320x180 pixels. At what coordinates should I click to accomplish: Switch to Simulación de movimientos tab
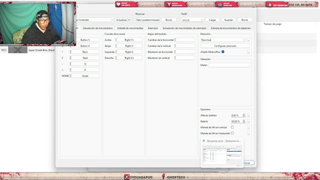98,28
